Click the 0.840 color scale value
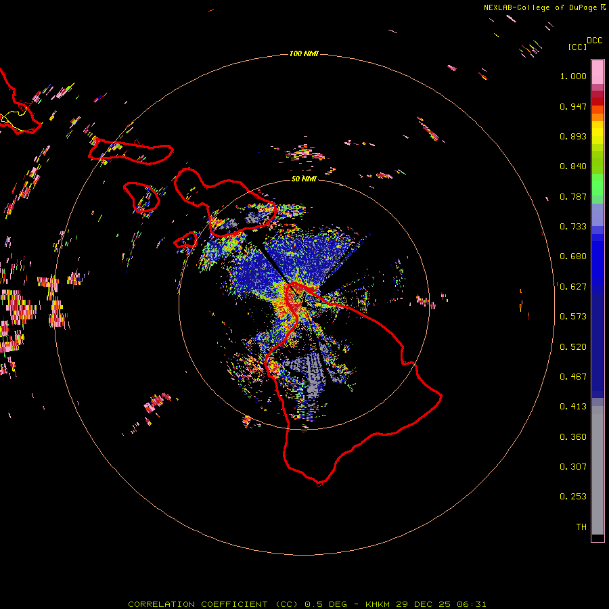Image resolution: width=609 pixels, height=609 pixels. click(573, 166)
